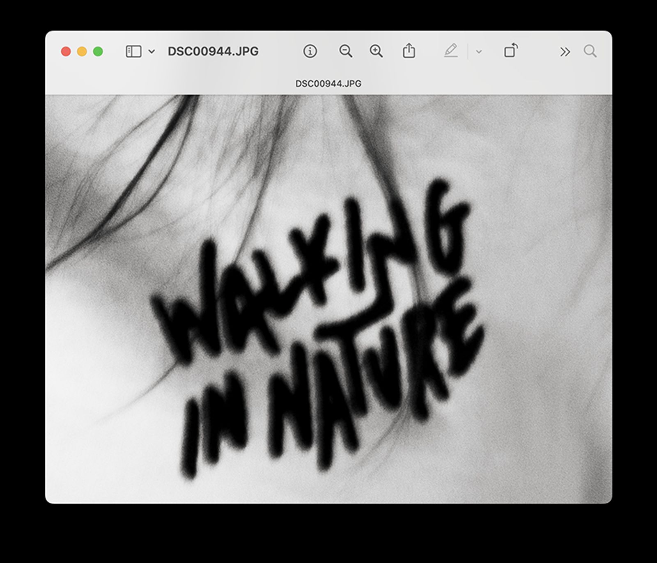Close the Preview window with the red button
657x563 pixels.
click(x=66, y=51)
